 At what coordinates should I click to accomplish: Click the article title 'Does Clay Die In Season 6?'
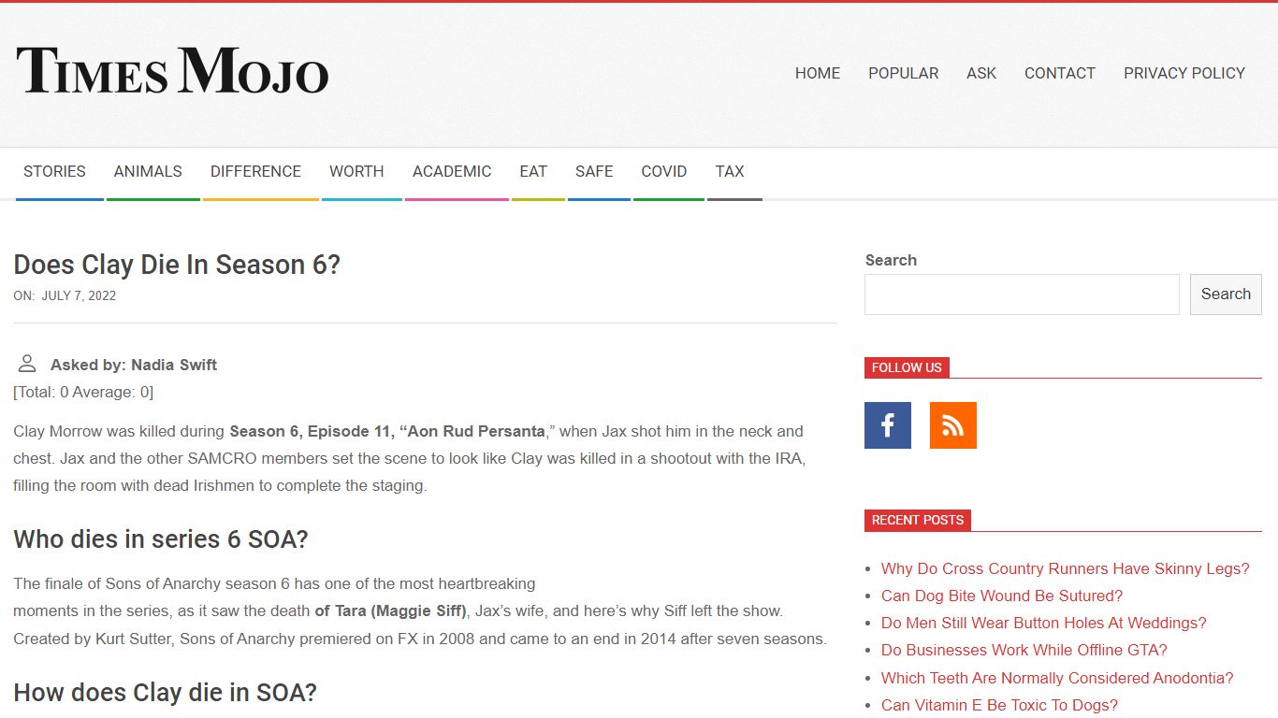click(x=177, y=265)
